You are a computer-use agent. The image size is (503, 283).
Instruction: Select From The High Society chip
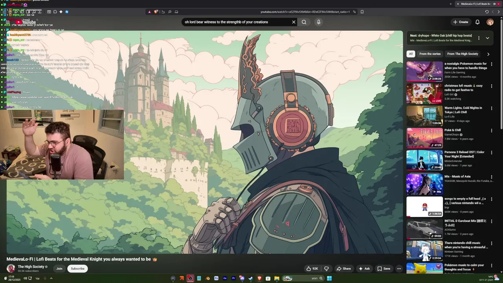point(463,54)
